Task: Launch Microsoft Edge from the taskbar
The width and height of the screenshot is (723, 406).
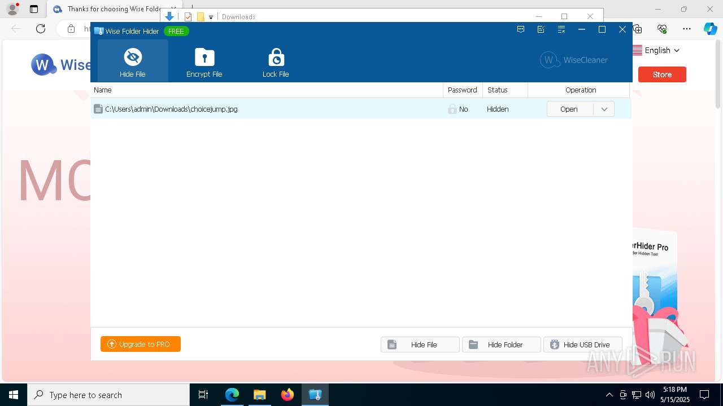Action: 232,395
